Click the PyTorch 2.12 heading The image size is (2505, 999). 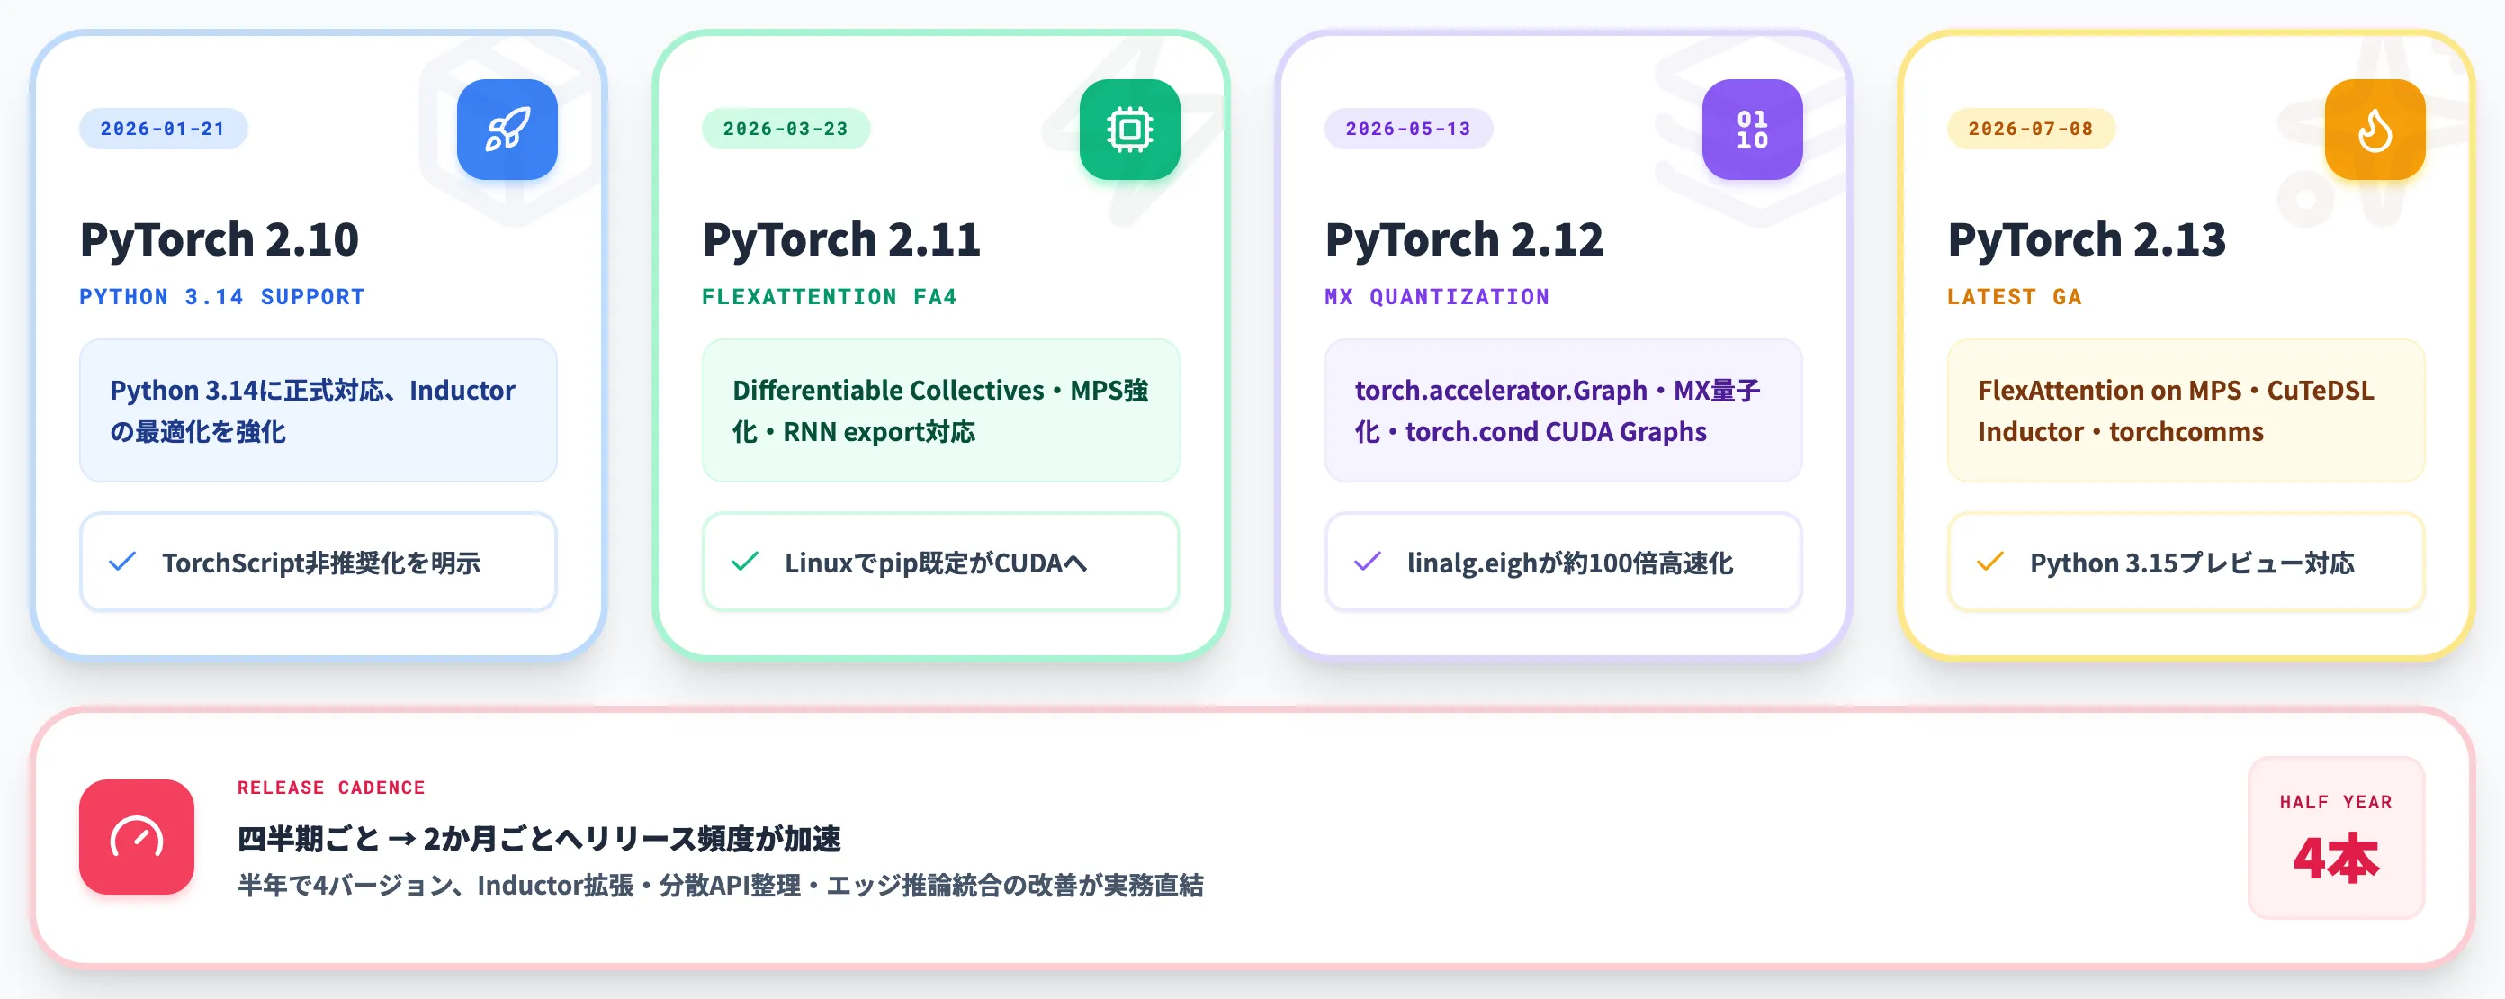[1464, 239]
